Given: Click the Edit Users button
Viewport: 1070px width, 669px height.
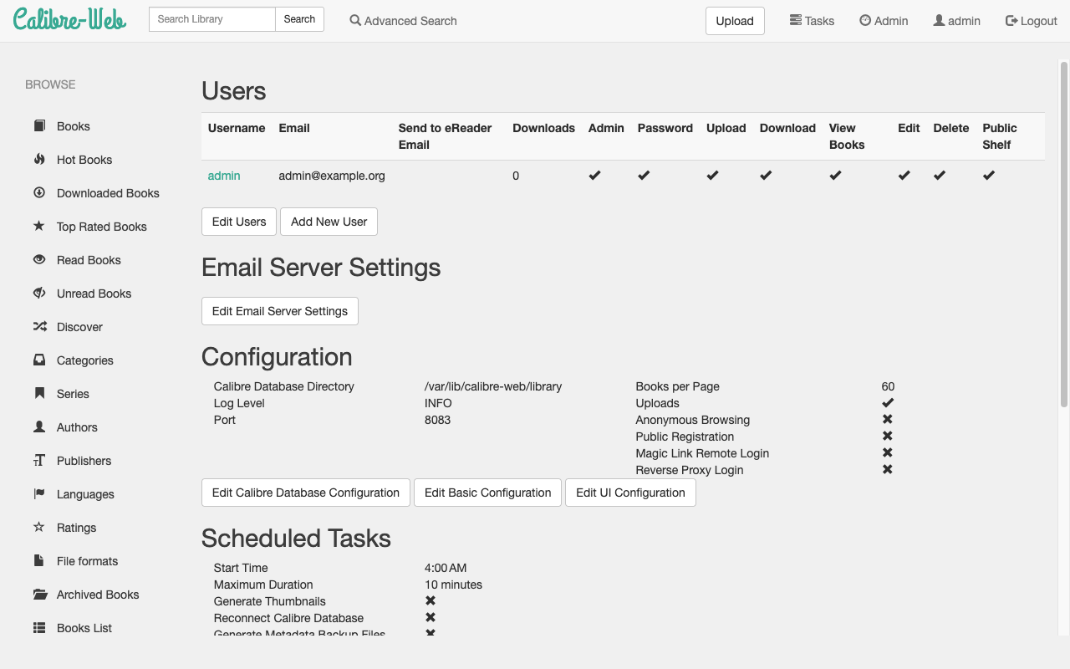Looking at the screenshot, I should [x=239, y=222].
